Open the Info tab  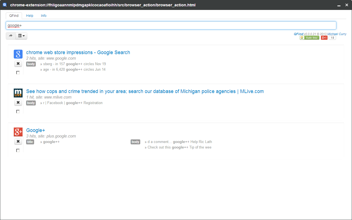[x=43, y=16]
